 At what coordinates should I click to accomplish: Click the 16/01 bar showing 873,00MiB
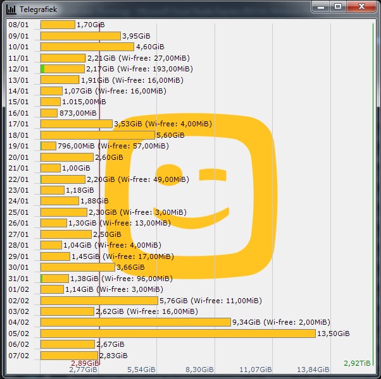[x=49, y=113]
